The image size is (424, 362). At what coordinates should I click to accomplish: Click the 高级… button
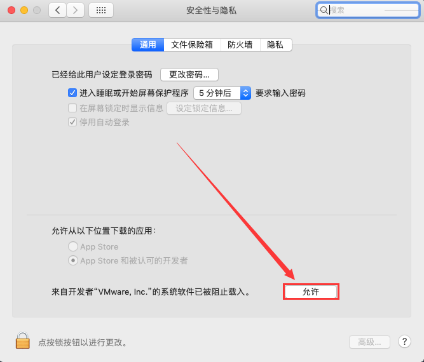click(x=369, y=342)
